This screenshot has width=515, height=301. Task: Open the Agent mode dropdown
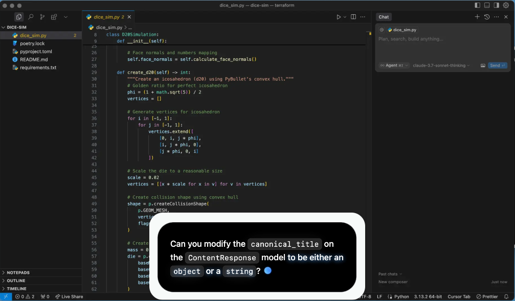click(394, 65)
